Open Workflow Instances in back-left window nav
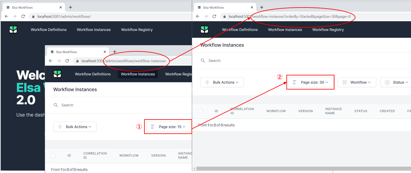This screenshot has height=173, width=411. 94,29
